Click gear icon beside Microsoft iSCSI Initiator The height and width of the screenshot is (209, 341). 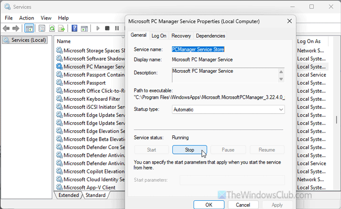point(59,107)
